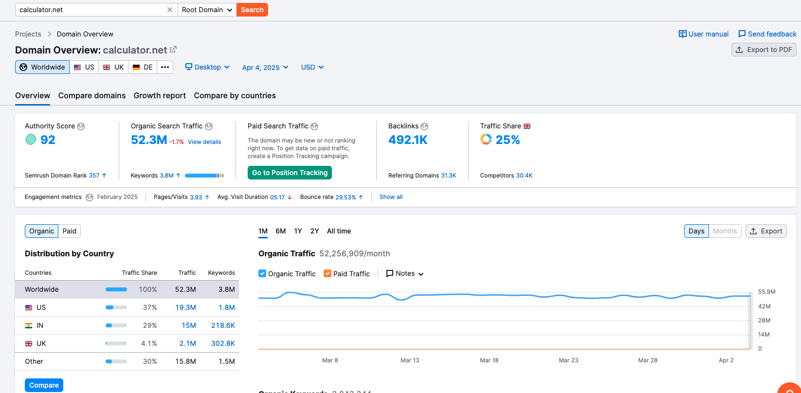Switch database to DE
The height and width of the screenshot is (393, 801).
(x=143, y=67)
